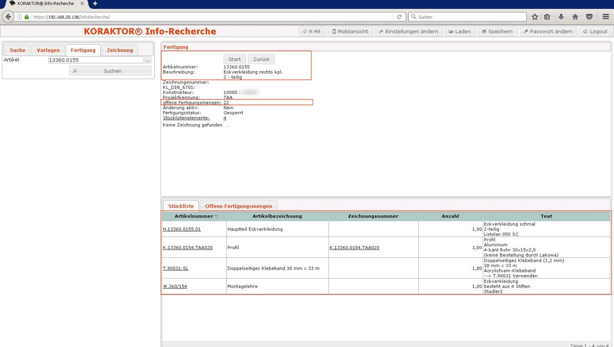Reload the page with the refresh icon
The width and height of the screenshot is (614, 347).
[x=399, y=17]
